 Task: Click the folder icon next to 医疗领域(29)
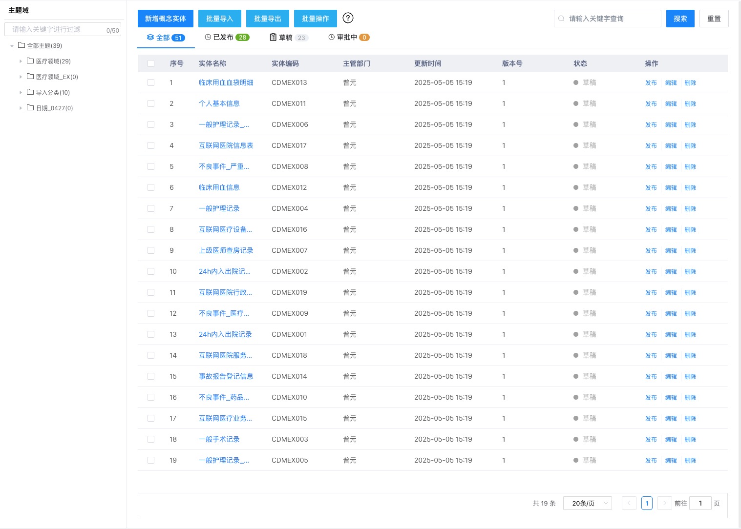click(29, 61)
